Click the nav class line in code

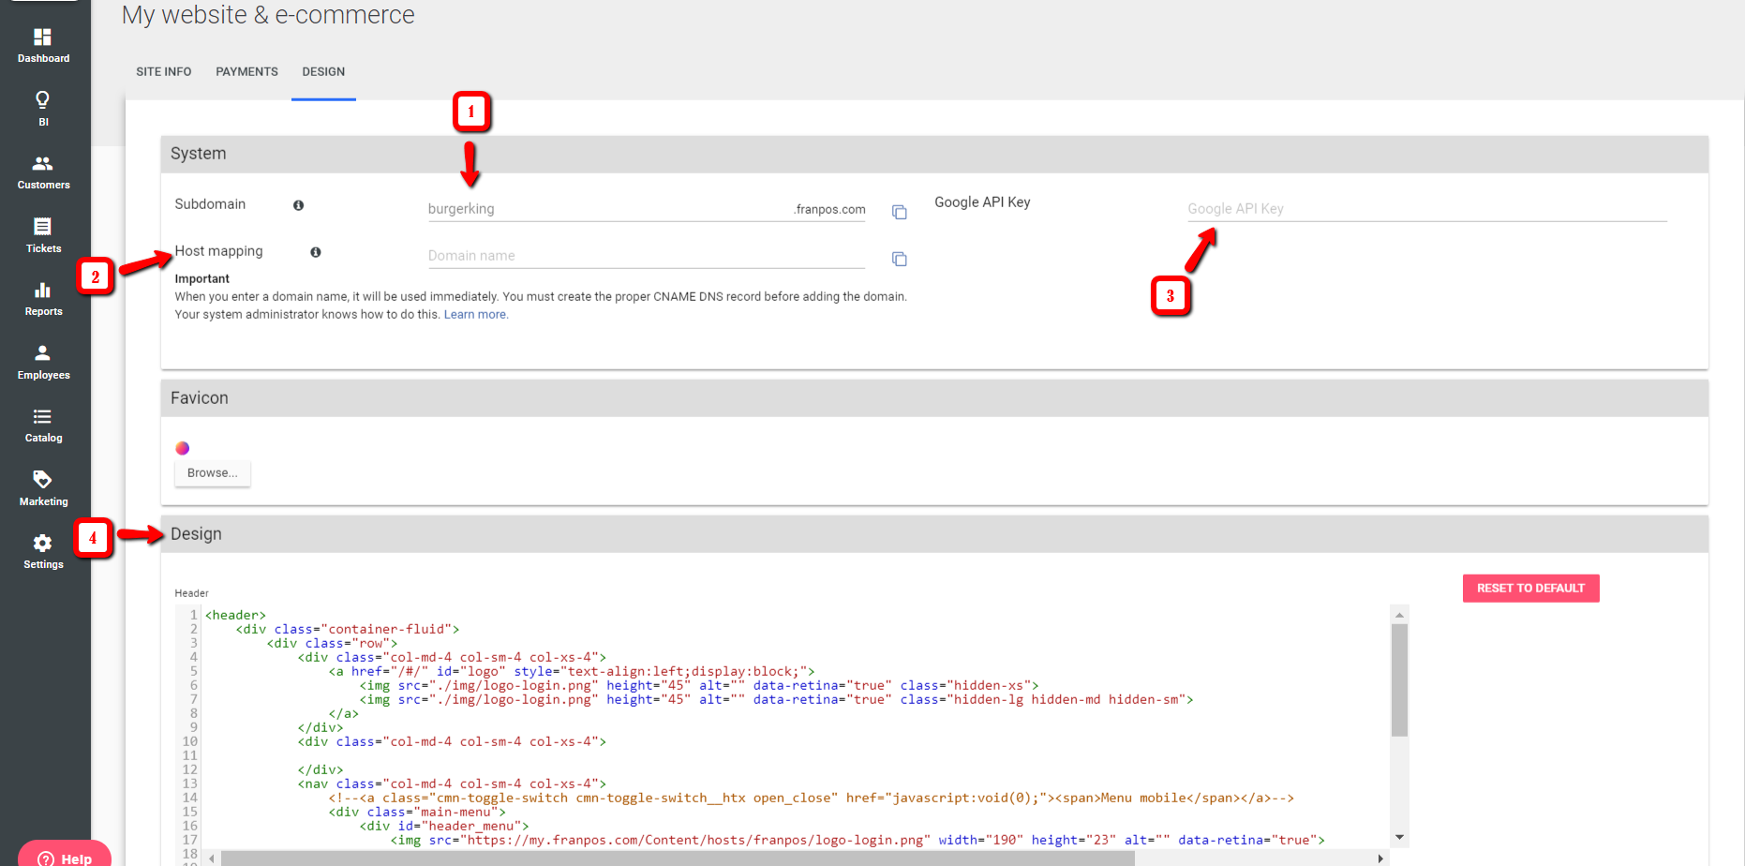452,784
